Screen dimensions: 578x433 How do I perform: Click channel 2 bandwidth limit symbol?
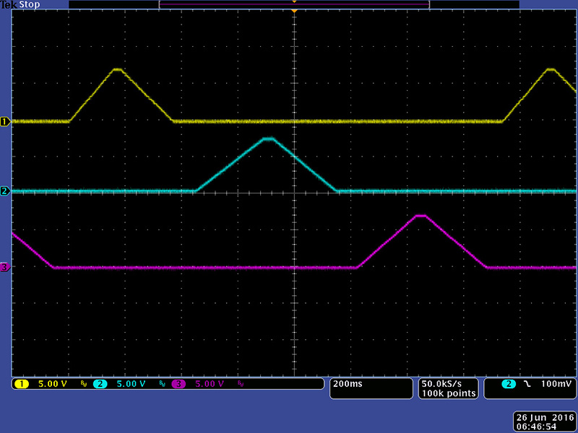(162, 385)
